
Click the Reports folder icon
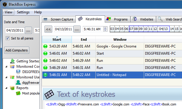(x=12, y=88)
